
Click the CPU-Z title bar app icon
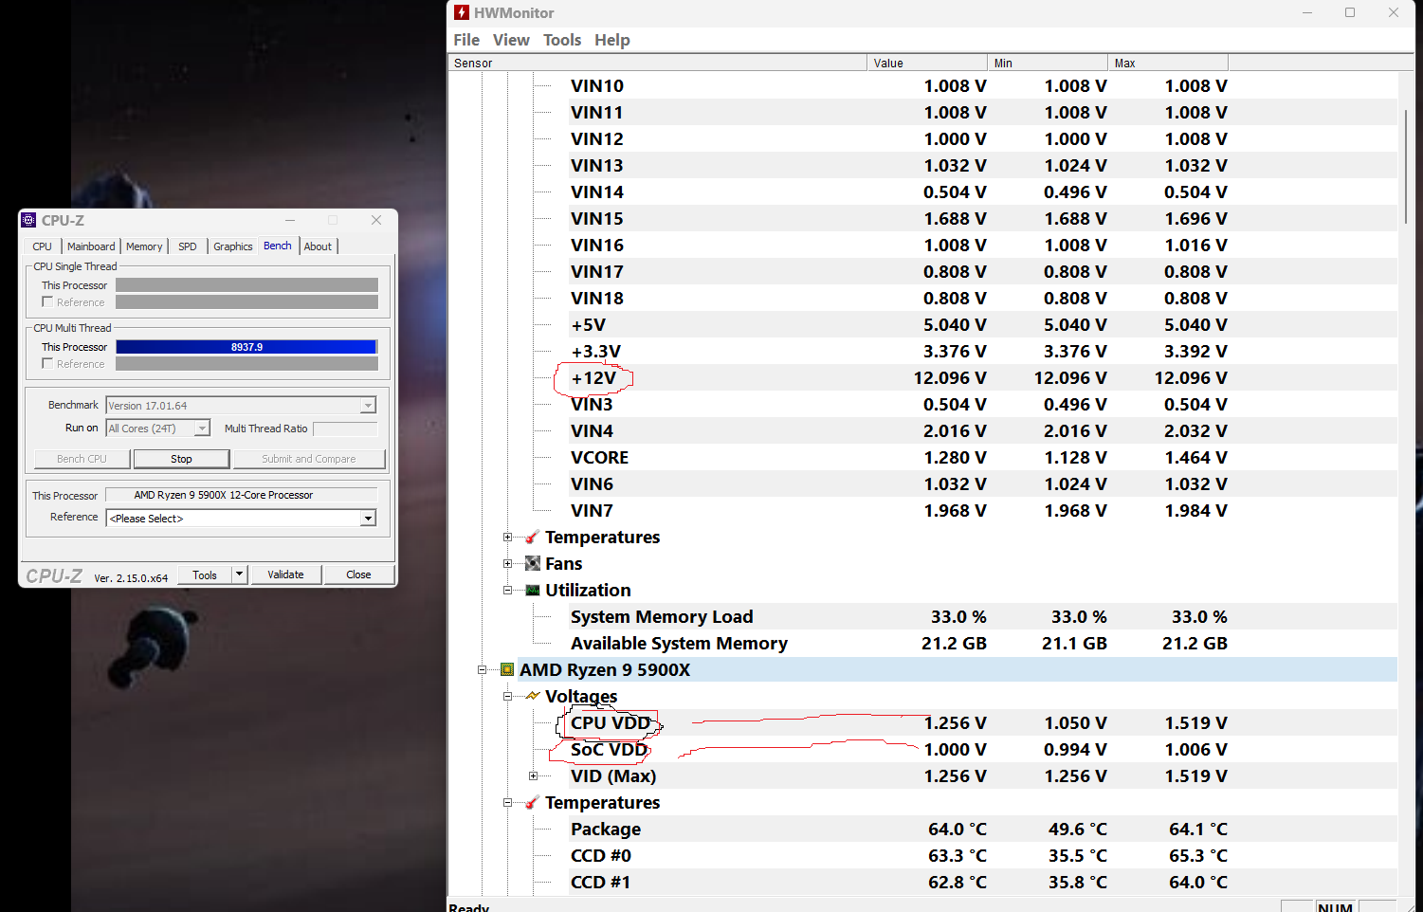pyautogui.click(x=28, y=220)
